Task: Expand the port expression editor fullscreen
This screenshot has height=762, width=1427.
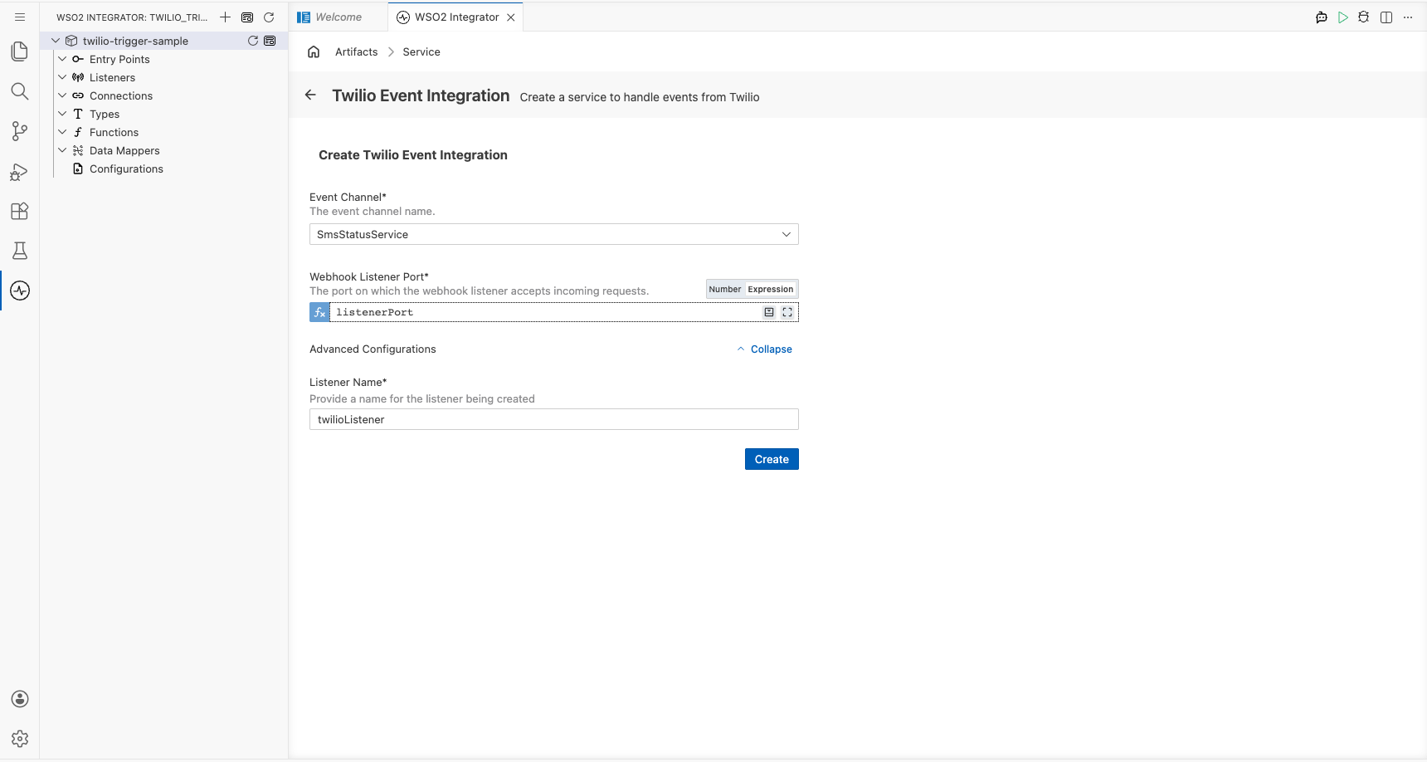Action: point(787,312)
